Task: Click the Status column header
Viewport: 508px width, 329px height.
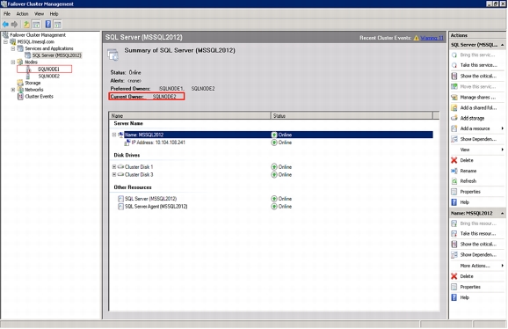Action: (x=352, y=116)
